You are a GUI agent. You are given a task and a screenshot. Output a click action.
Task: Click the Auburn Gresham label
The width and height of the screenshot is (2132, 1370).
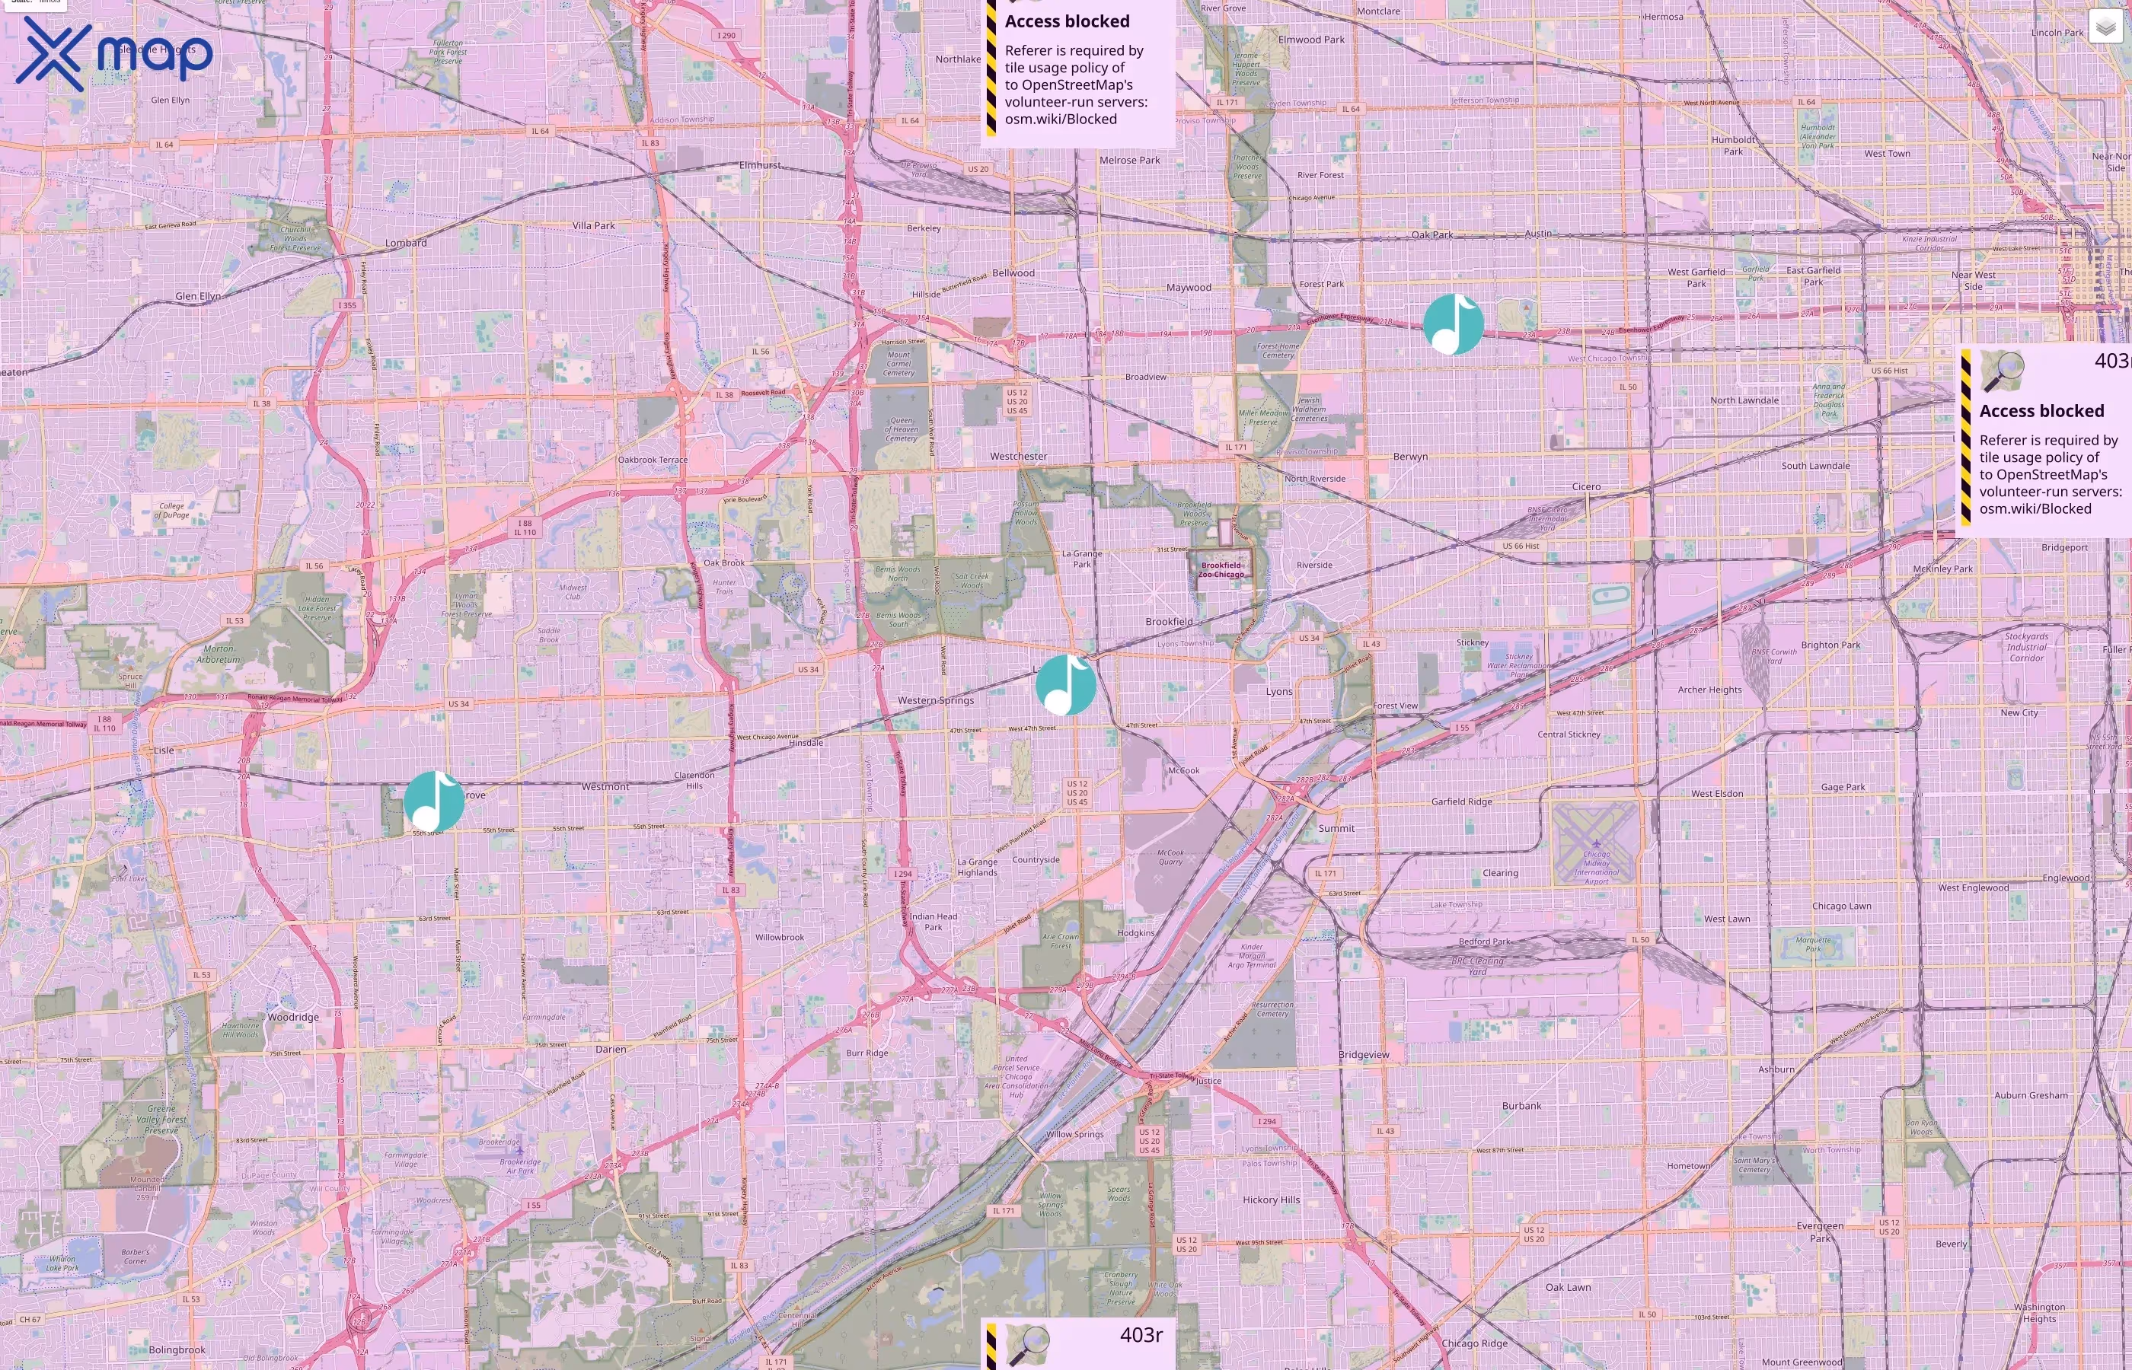[2031, 1095]
